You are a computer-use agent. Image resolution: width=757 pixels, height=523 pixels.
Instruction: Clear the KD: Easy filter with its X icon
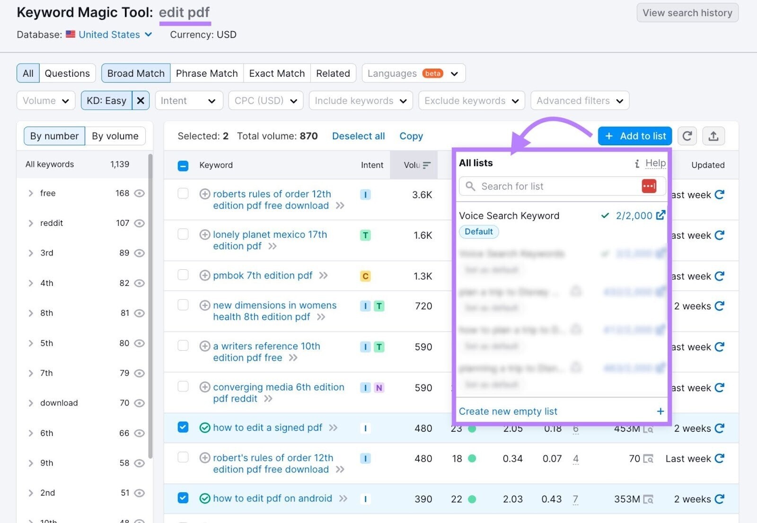pos(141,100)
